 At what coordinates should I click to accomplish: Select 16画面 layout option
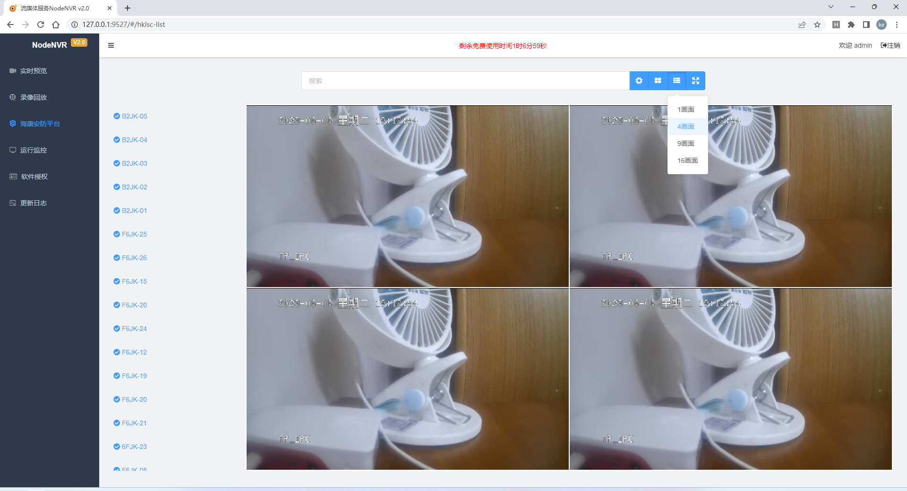tap(687, 161)
